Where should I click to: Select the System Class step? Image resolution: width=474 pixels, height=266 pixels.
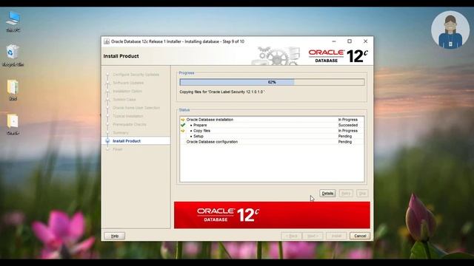[124, 100]
